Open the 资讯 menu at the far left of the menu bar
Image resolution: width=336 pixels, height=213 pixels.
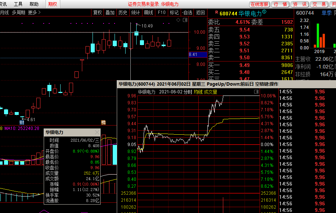point(3,4)
